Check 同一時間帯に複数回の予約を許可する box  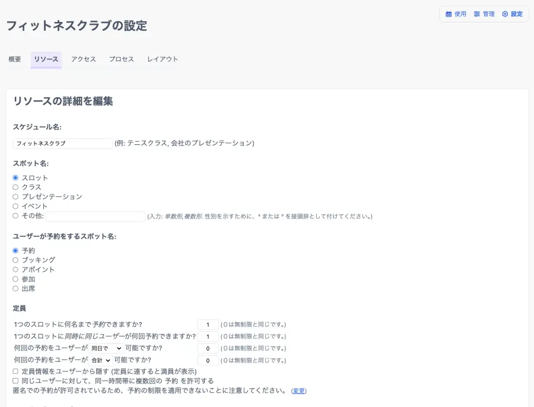pyautogui.click(x=15, y=381)
